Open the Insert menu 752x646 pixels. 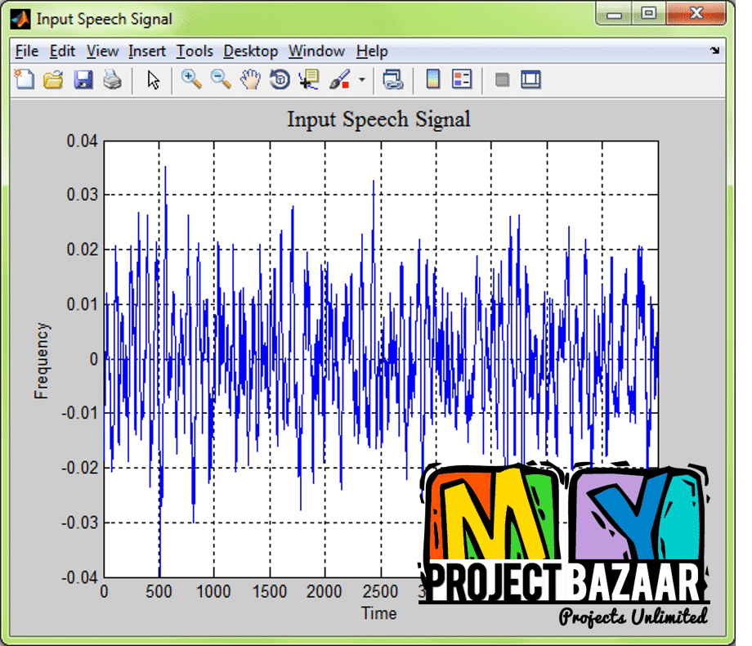click(147, 52)
